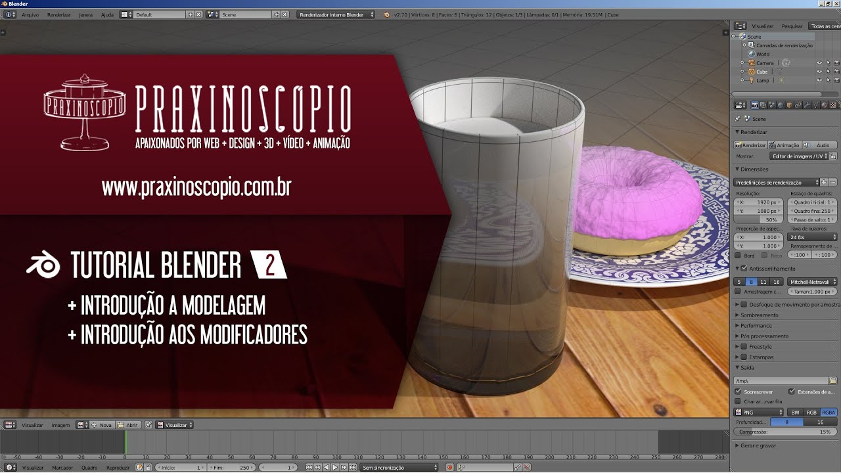841x473 pixels.
Task: Toggle visibility eye for Camera
Action: point(819,63)
